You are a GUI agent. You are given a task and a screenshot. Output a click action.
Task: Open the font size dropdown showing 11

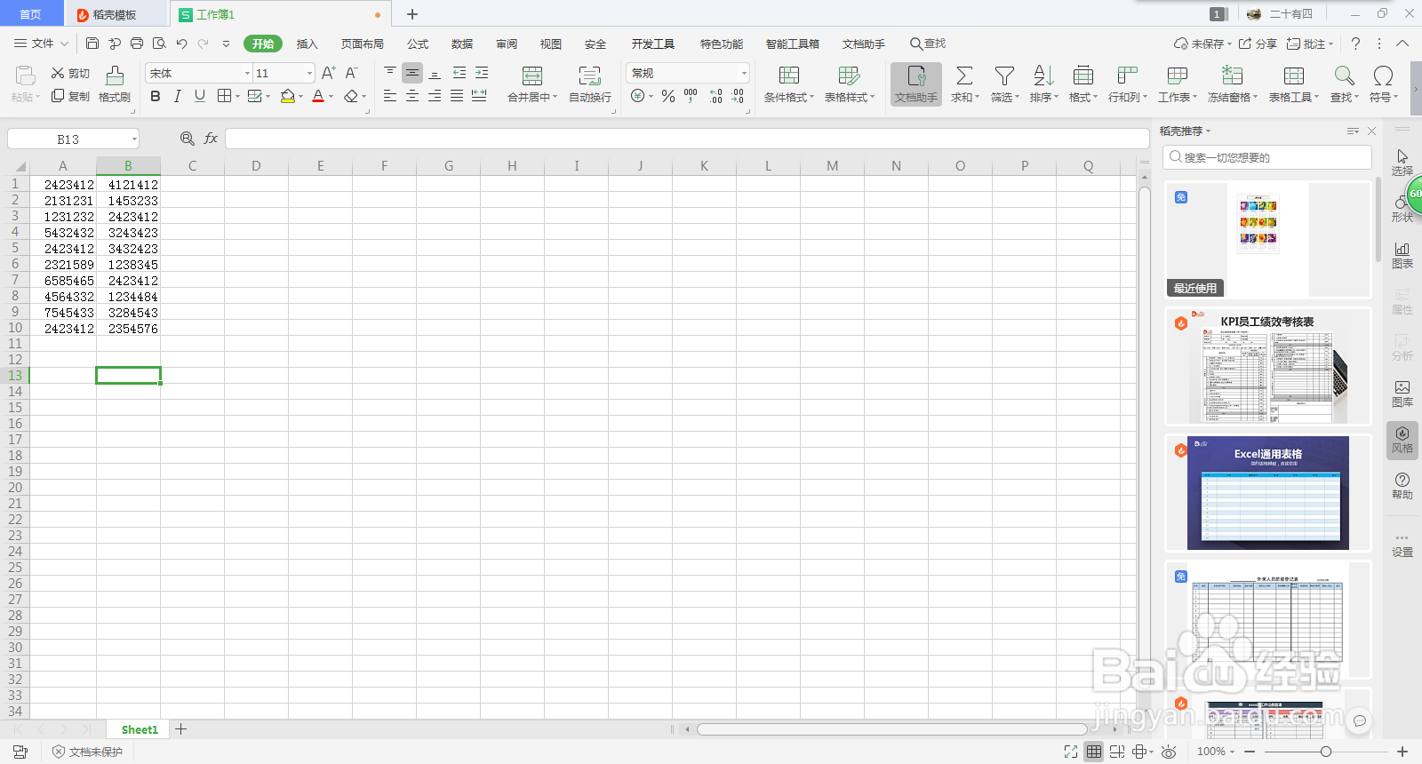tap(309, 73)
